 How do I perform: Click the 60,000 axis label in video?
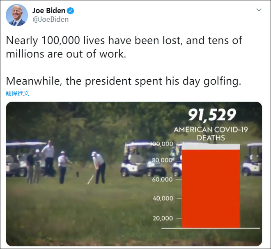(163, 179)
